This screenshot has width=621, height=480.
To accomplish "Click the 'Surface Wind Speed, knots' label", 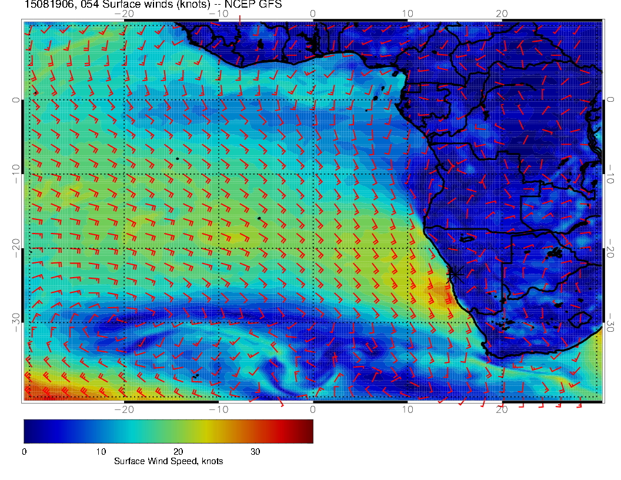I will (x=168, y=462).
